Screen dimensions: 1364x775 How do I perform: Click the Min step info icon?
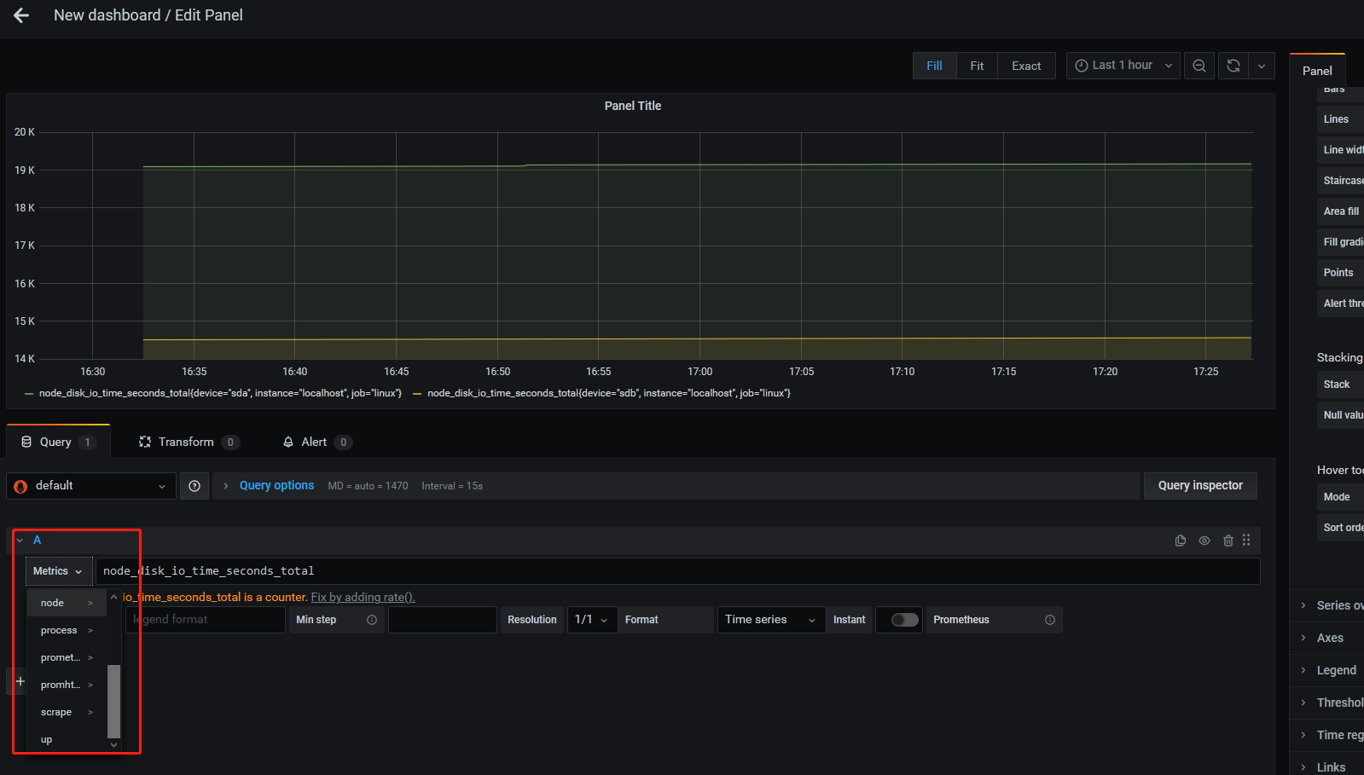[372, 620]
